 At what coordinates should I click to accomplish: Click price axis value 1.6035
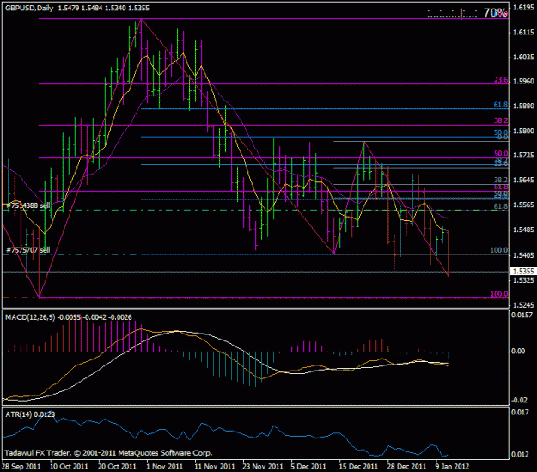(x=523, y=57)
